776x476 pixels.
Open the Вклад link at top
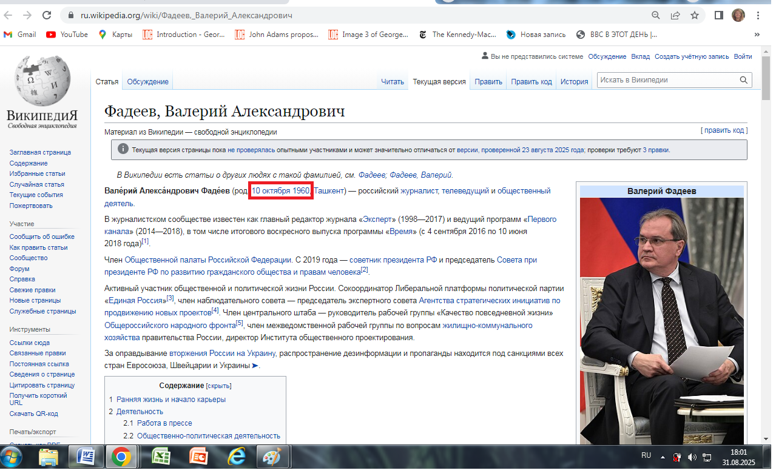coord(640,56)
